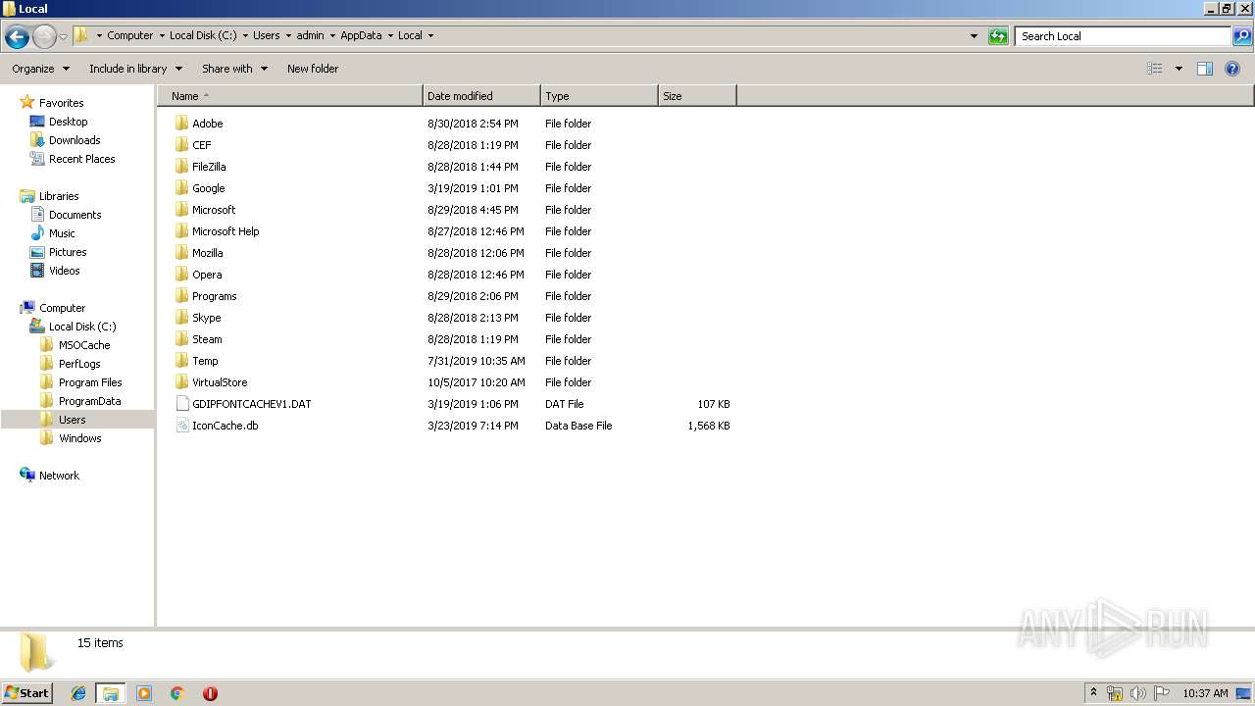Show hidden tray icons arrow
1255x706 pixels.
point(1093,692)
